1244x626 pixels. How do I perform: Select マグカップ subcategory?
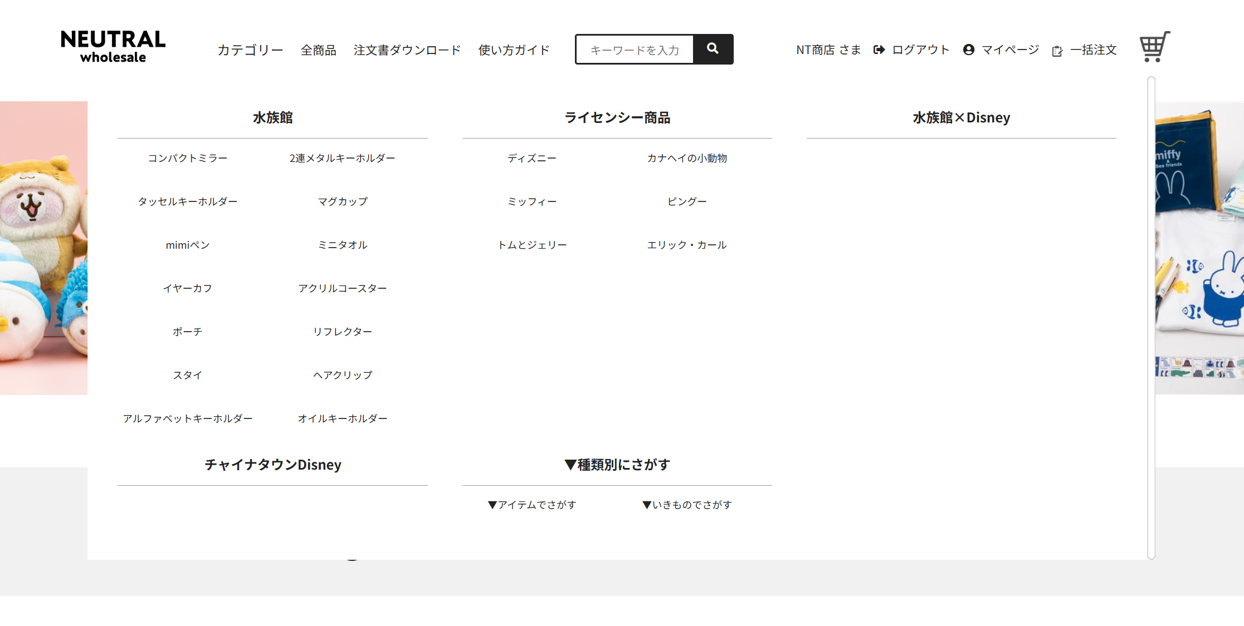(x=343, y=201)
